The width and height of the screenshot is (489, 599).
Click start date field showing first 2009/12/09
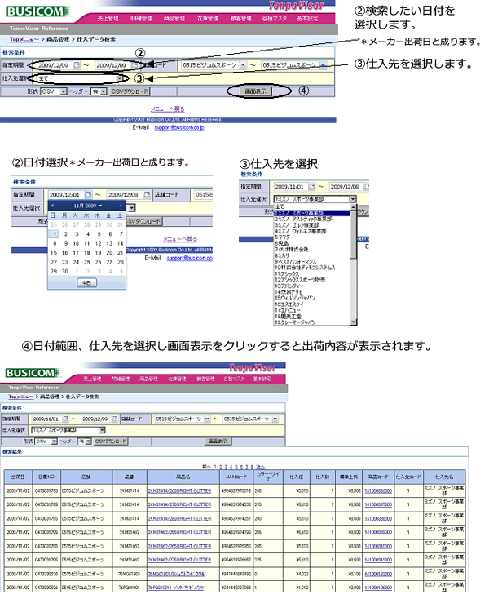(x=54, y=65)
